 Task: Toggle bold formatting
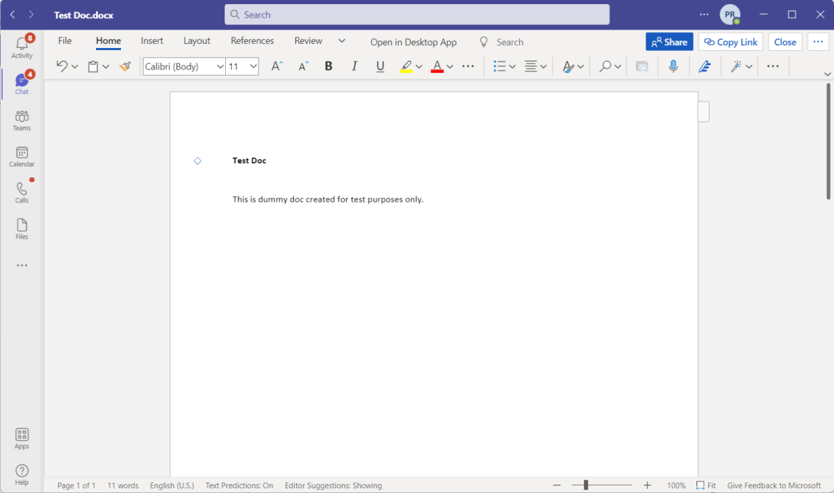(328, 66)
